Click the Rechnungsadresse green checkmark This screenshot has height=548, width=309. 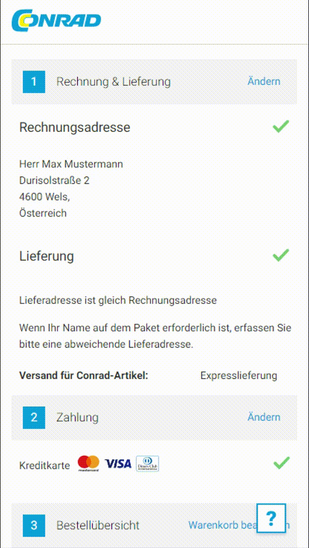point(281,126)
